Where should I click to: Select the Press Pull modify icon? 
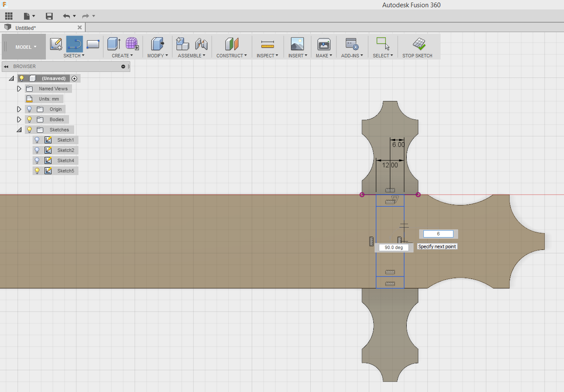point(158,44)
